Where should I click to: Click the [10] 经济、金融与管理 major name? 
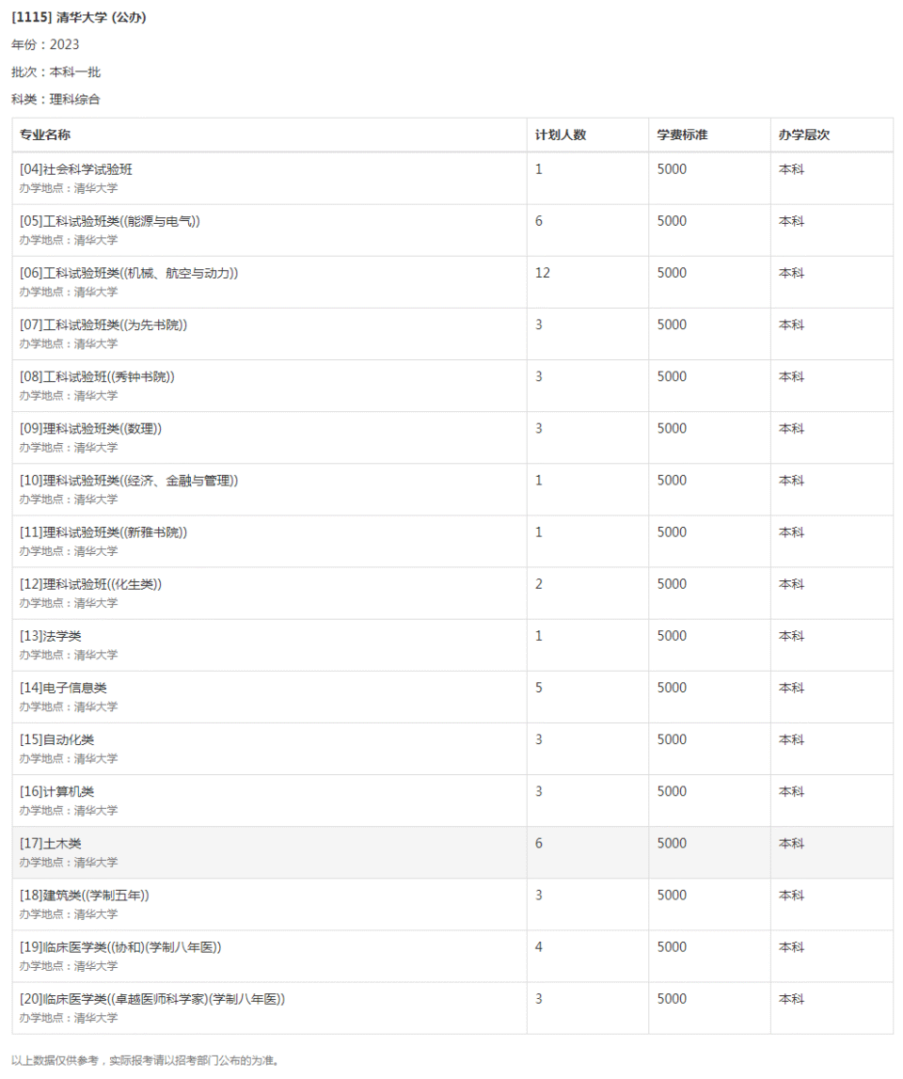click(129, 480)
